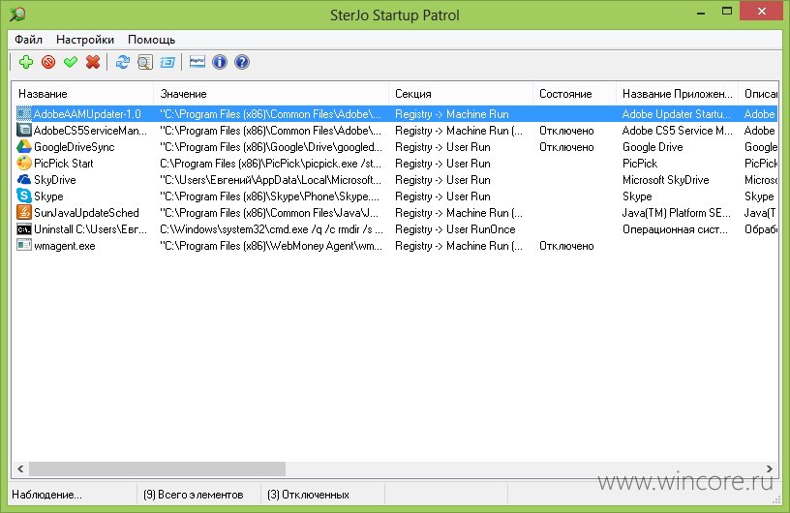Click the PayPal donate icon
This screenshot has width=790, height=513.
tap(197, 62)
